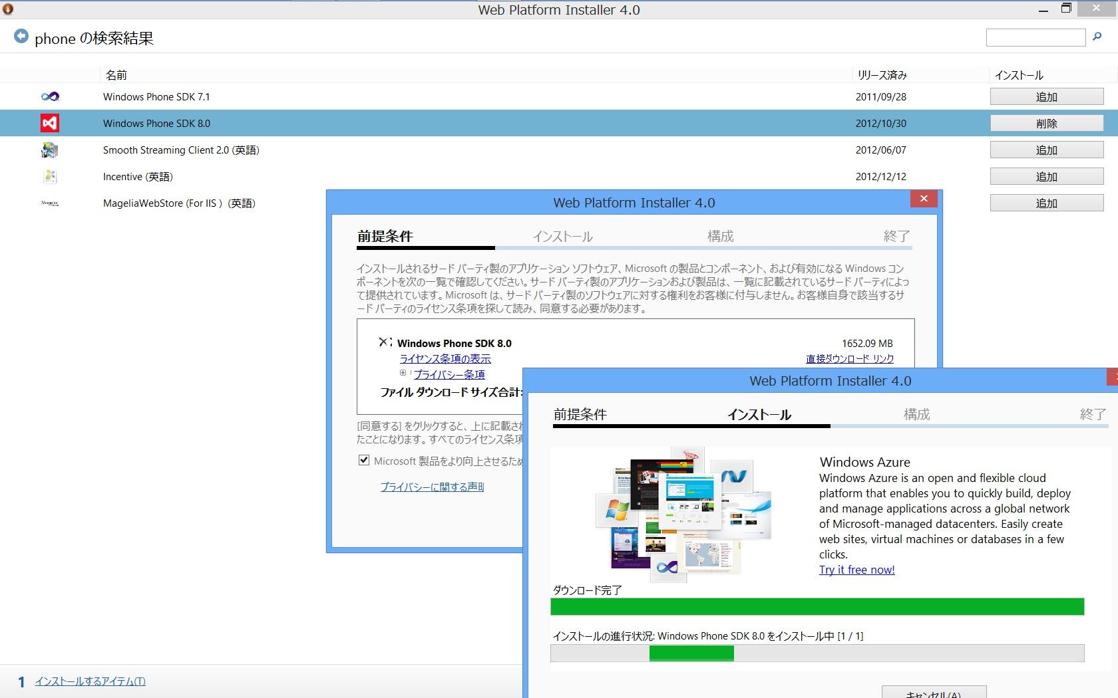Click the インストール column header
Image resolution: width=1118 pixels, height=698 pixels.
[x=1019, y=75]
